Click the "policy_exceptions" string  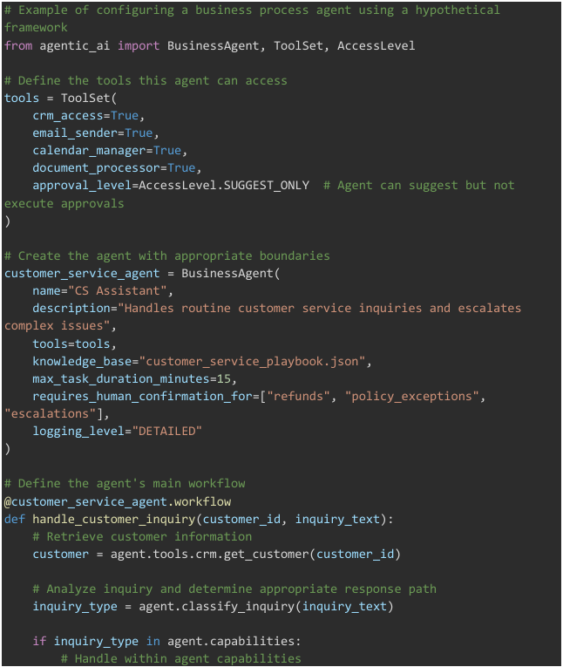[411, 397]
